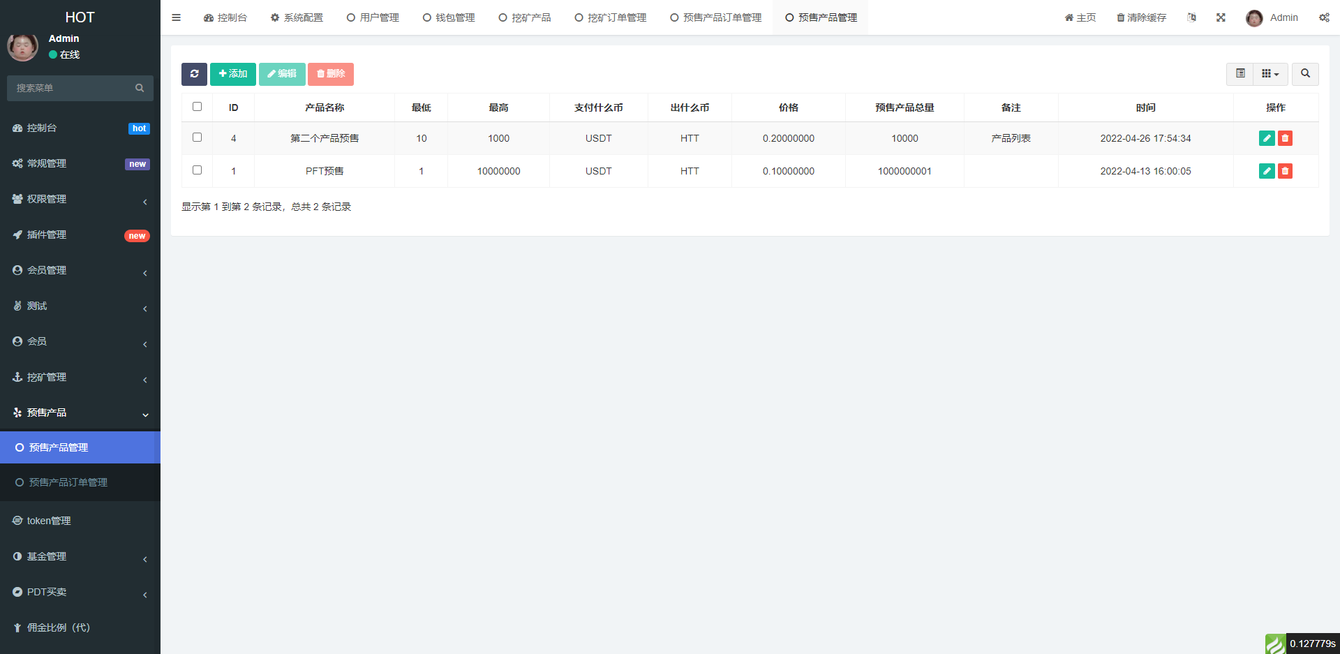The image size is (1340, 654).
Task: Click the green 添加 button
Action: tap(233, 74)
